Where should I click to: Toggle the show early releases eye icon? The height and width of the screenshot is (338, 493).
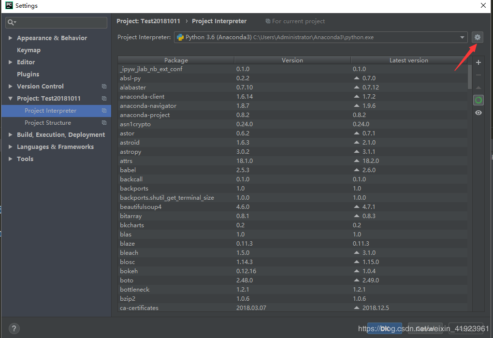tap(478, 113)
